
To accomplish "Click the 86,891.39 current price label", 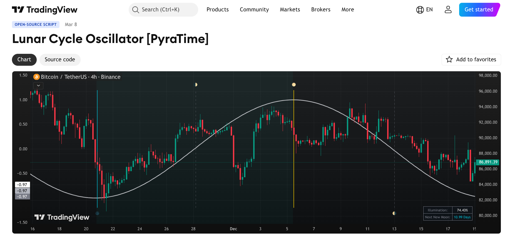I will pyautogui.click(x=488, y=162).
